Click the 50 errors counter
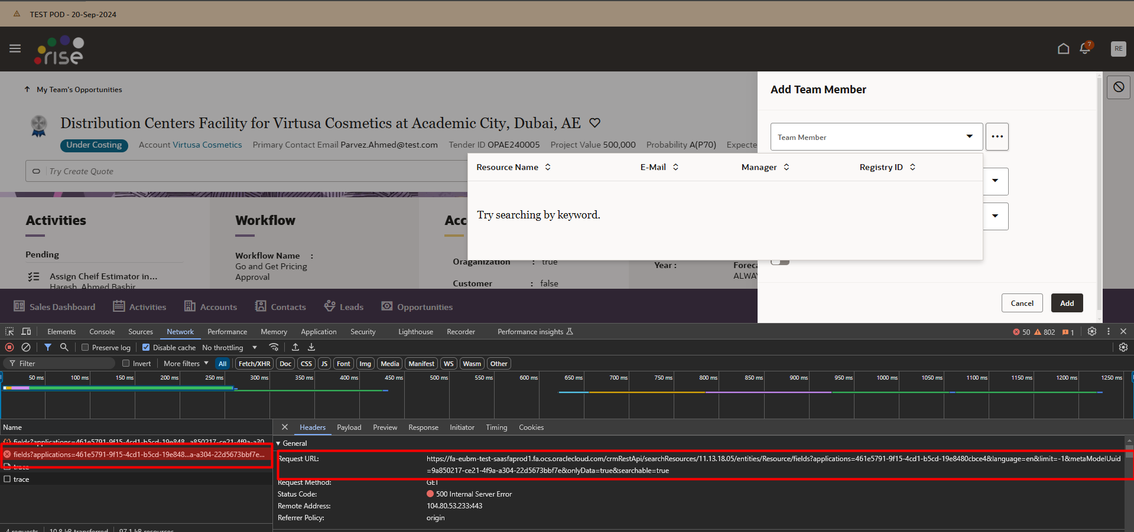 click(x=1022, y=332)
